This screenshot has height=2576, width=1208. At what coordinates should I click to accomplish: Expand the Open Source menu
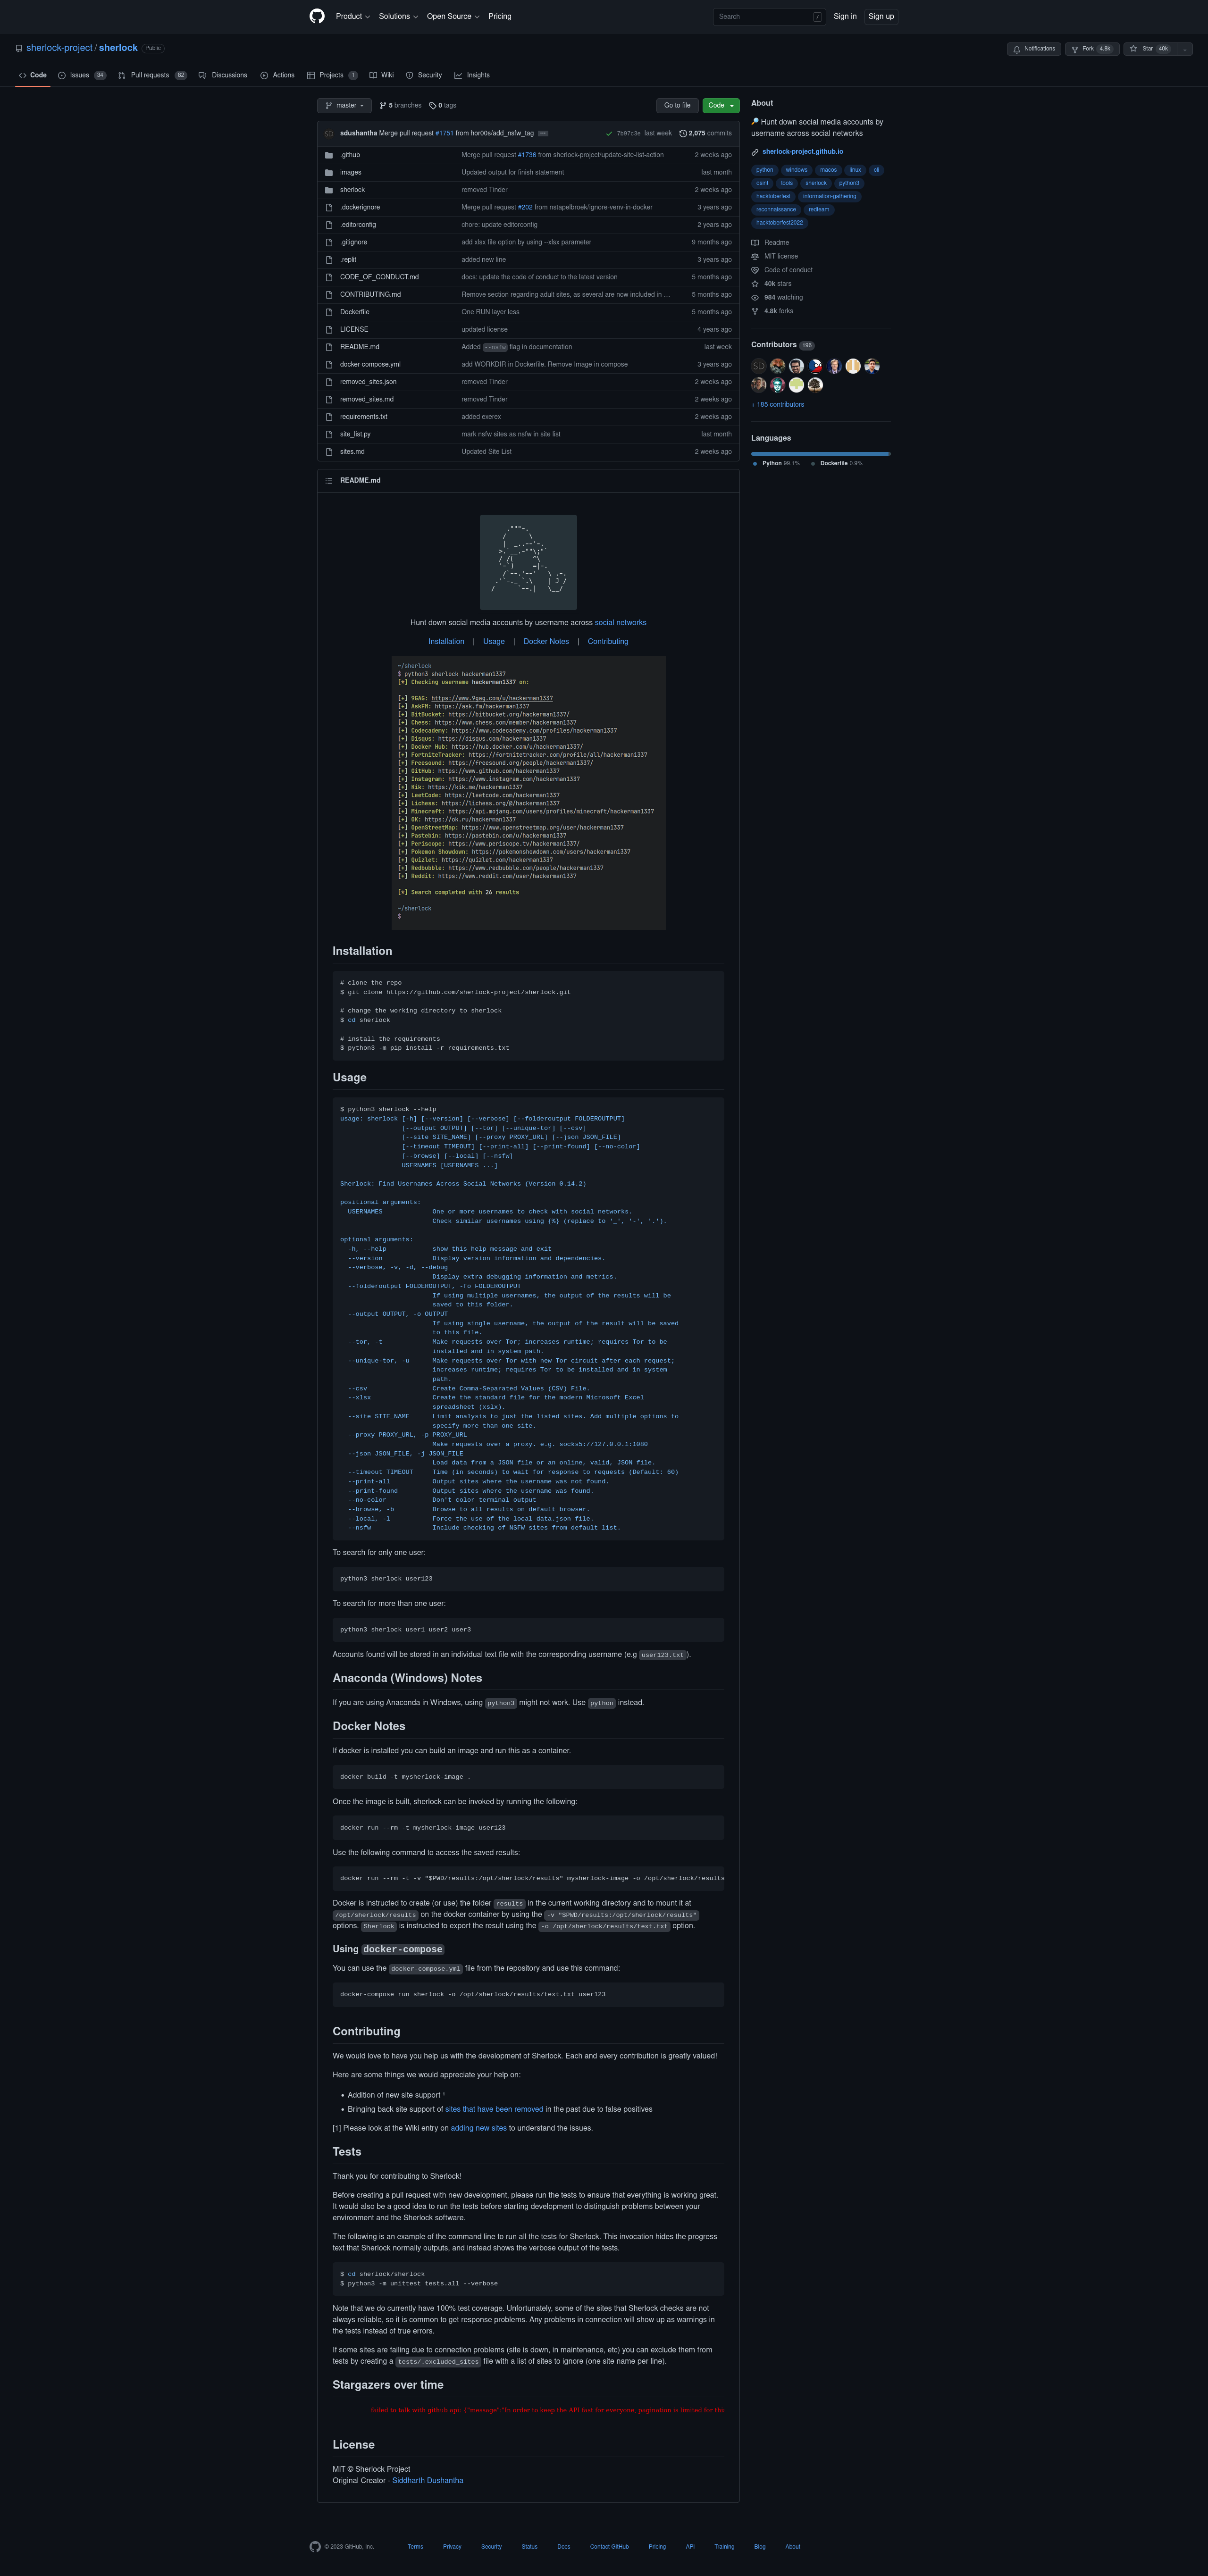453,16
